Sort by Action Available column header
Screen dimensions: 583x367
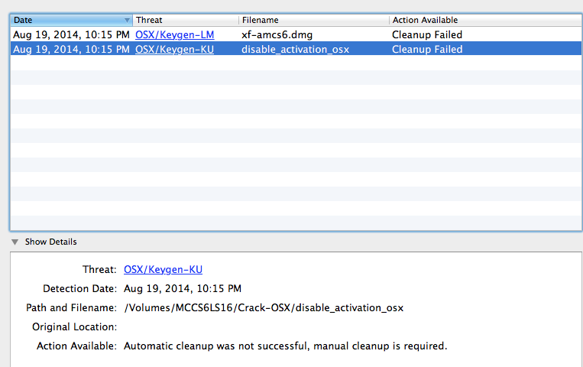tap(486, 20)
